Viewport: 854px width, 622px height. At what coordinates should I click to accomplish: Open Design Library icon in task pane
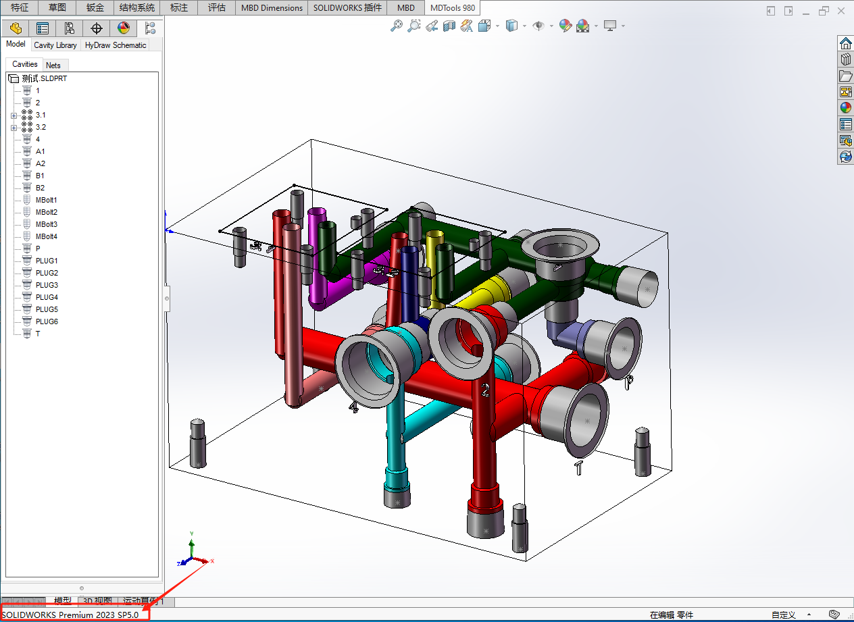pos(846,59)
